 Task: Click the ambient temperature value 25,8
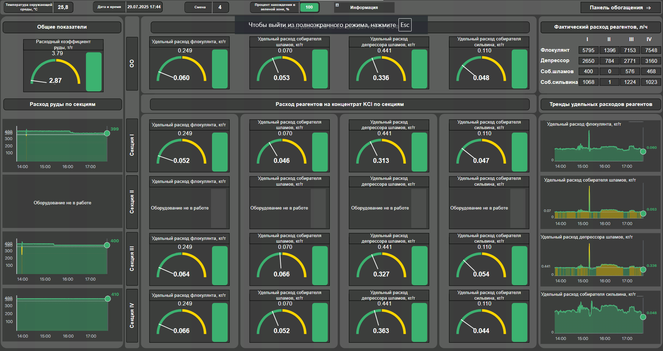tap(63, 7)
